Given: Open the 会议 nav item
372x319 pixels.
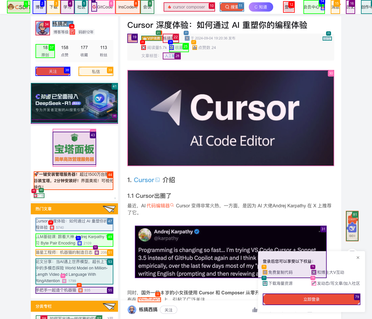Looking at the screenshot, I should point(147,7).
